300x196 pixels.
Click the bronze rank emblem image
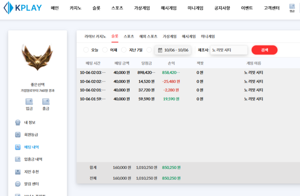pyautogui.click(x=37, y=58)
